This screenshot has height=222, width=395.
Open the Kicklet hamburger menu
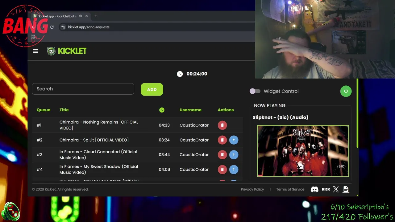tap(35, 51)
